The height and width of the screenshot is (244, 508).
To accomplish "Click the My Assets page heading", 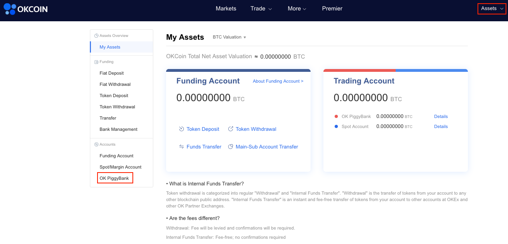I will tap(185, 37).
